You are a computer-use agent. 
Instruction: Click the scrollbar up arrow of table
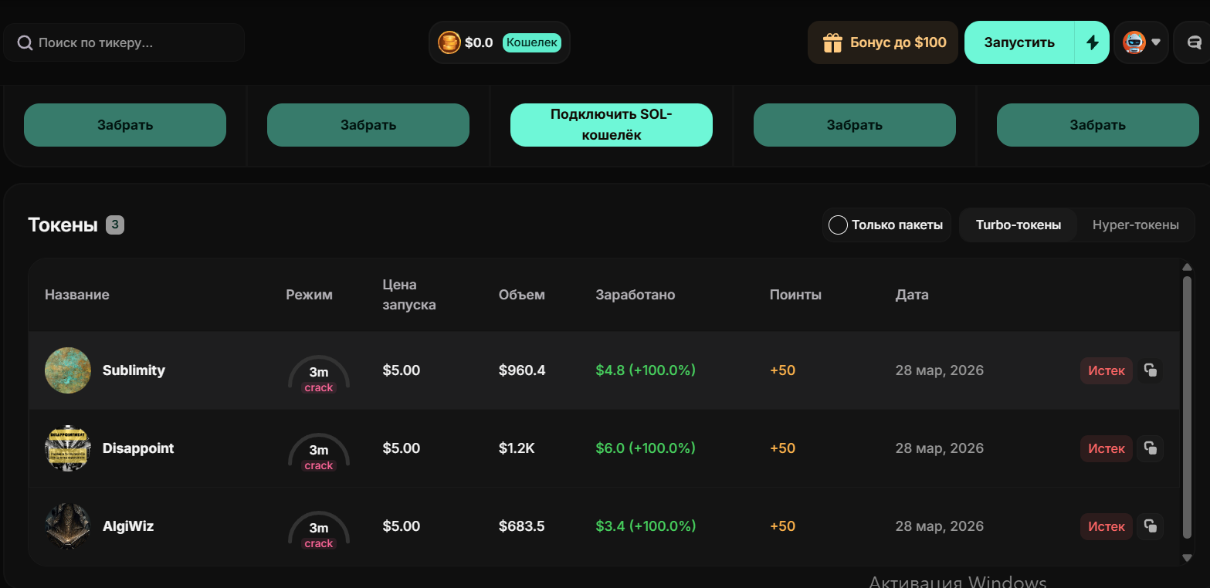(1188, 267)
